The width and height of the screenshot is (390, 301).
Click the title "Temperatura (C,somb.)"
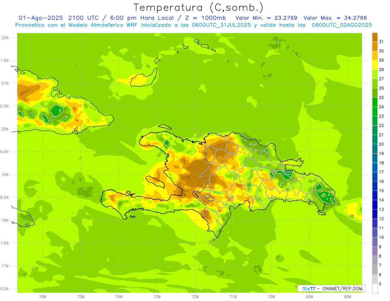click(x=199, y=7)
